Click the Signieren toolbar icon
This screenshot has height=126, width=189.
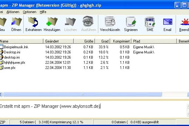[131, 22]
